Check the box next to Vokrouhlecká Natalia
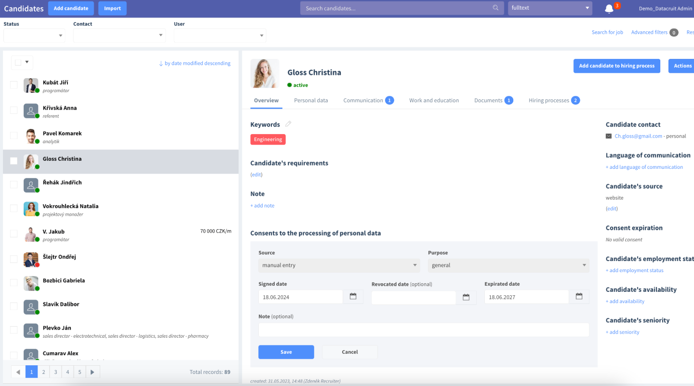This screenshot has height=386, width=694. pyautogui.click(x=14, y=208)
